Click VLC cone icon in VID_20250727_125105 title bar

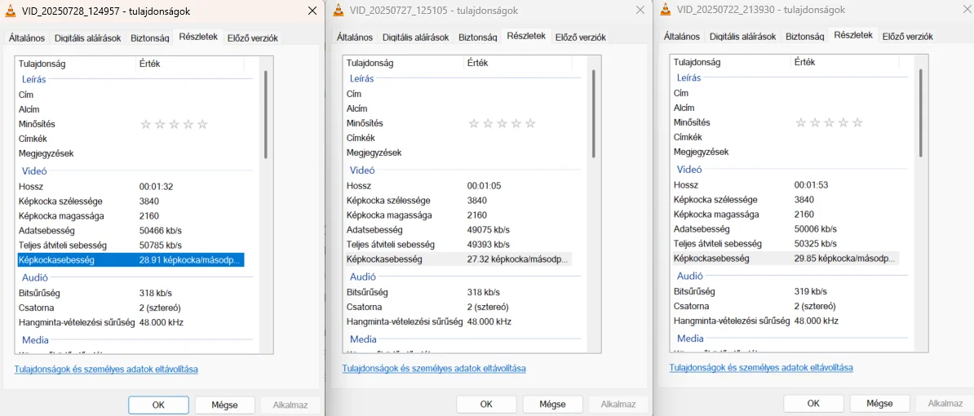point(339,11)
